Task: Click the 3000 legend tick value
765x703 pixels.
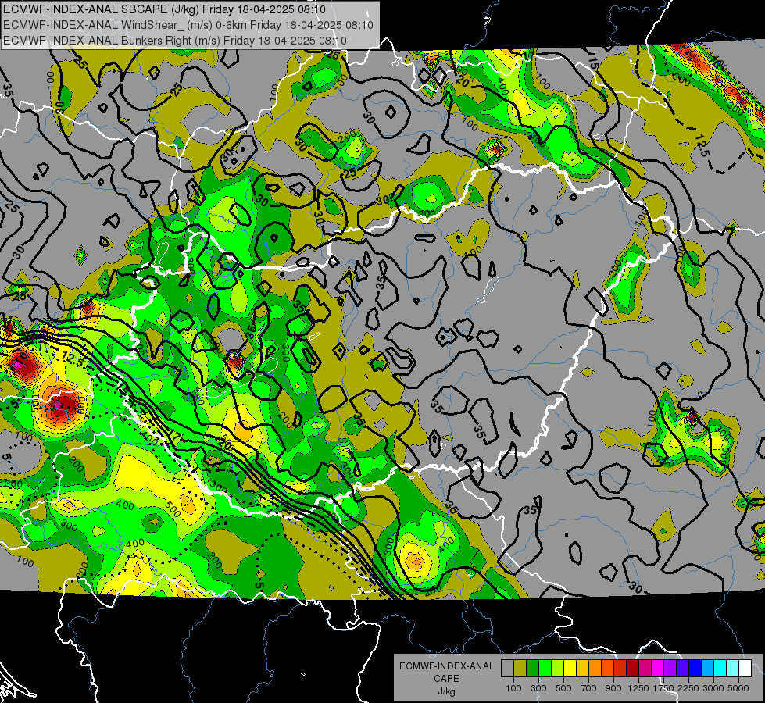Action: pyautogui.click(x=713, y=688)
